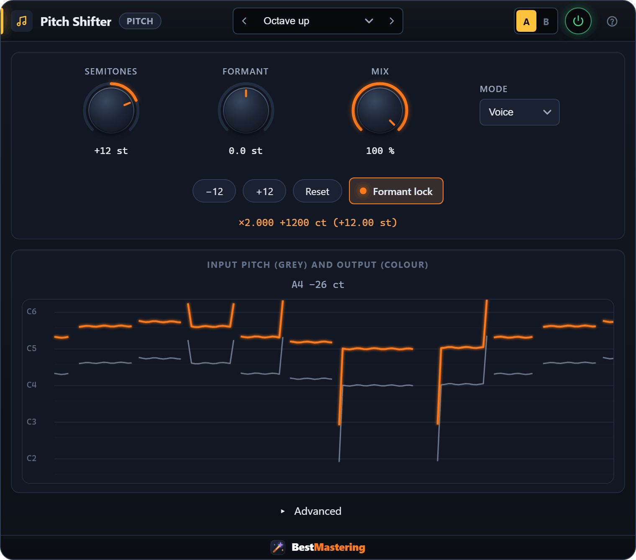Click the C3 axis label

click(32, 421)
